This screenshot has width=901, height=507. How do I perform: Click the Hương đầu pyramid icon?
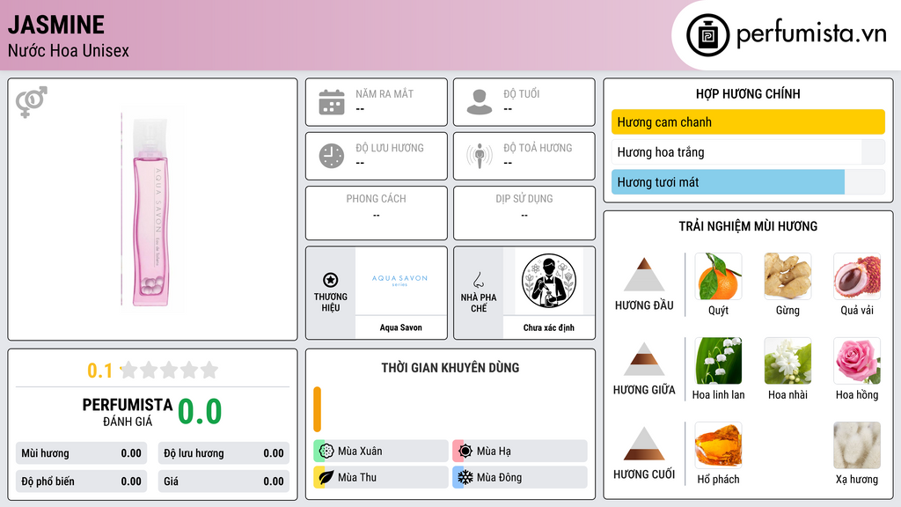644,275
